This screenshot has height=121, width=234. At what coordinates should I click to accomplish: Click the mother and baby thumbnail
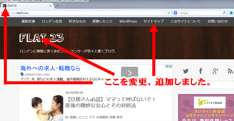point(47,108)
